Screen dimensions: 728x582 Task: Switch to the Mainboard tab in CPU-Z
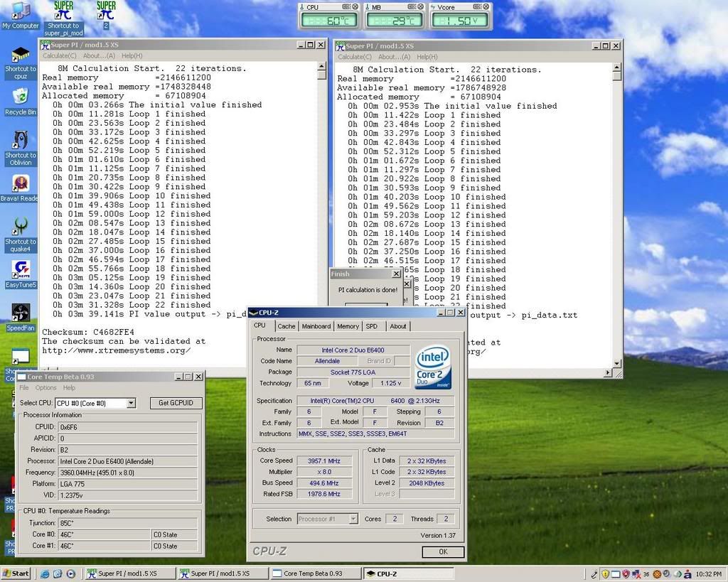(316, 326)
